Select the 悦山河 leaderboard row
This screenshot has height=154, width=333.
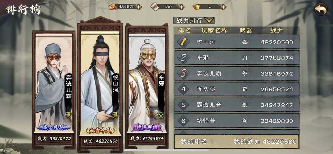point(237,42)
